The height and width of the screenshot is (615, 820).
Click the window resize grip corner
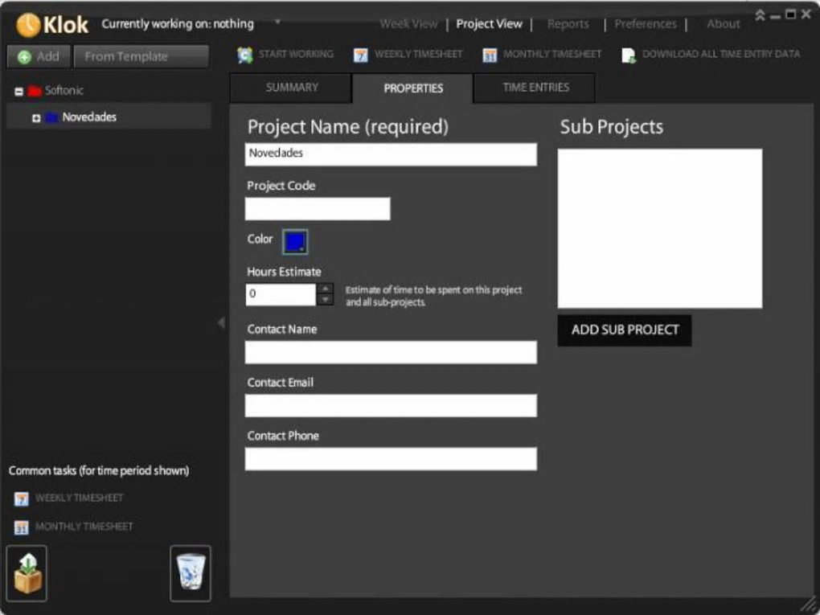[x=809, y=605]
